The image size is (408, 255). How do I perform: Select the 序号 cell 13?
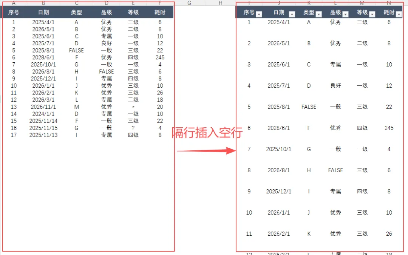[14, 107]
